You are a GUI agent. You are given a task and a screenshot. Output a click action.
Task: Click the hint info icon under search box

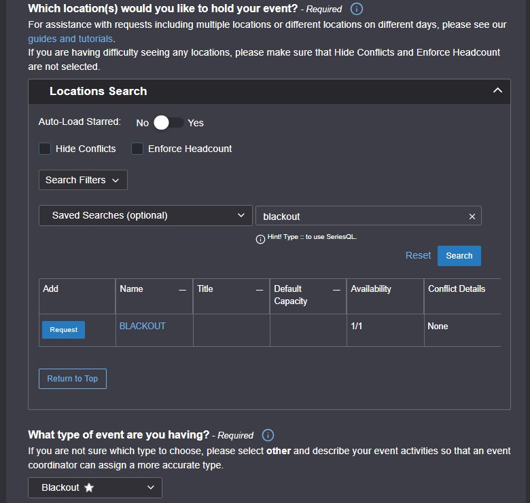coord(260,239)
